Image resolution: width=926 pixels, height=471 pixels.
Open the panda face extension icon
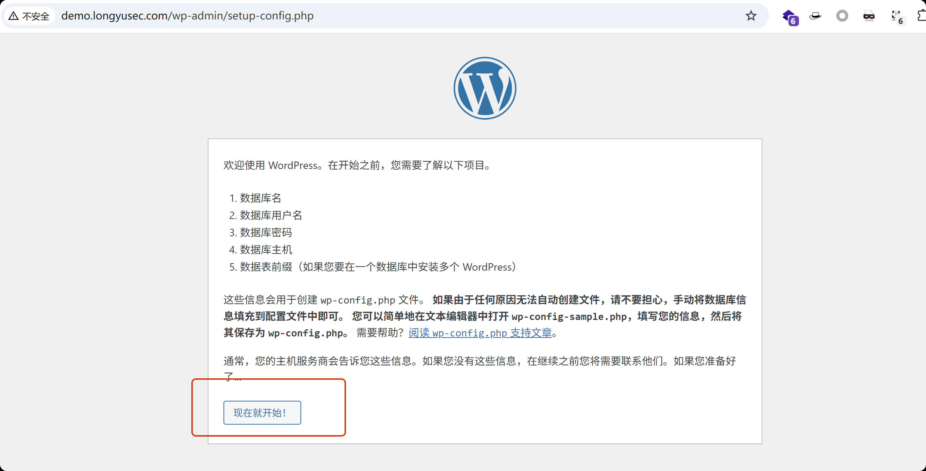pyautogui.click(x=896, y=16)
